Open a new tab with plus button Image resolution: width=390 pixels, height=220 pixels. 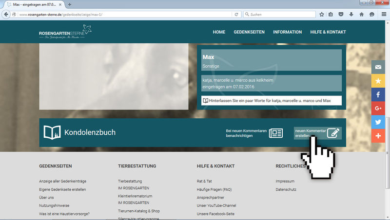(x=70, y=4)
